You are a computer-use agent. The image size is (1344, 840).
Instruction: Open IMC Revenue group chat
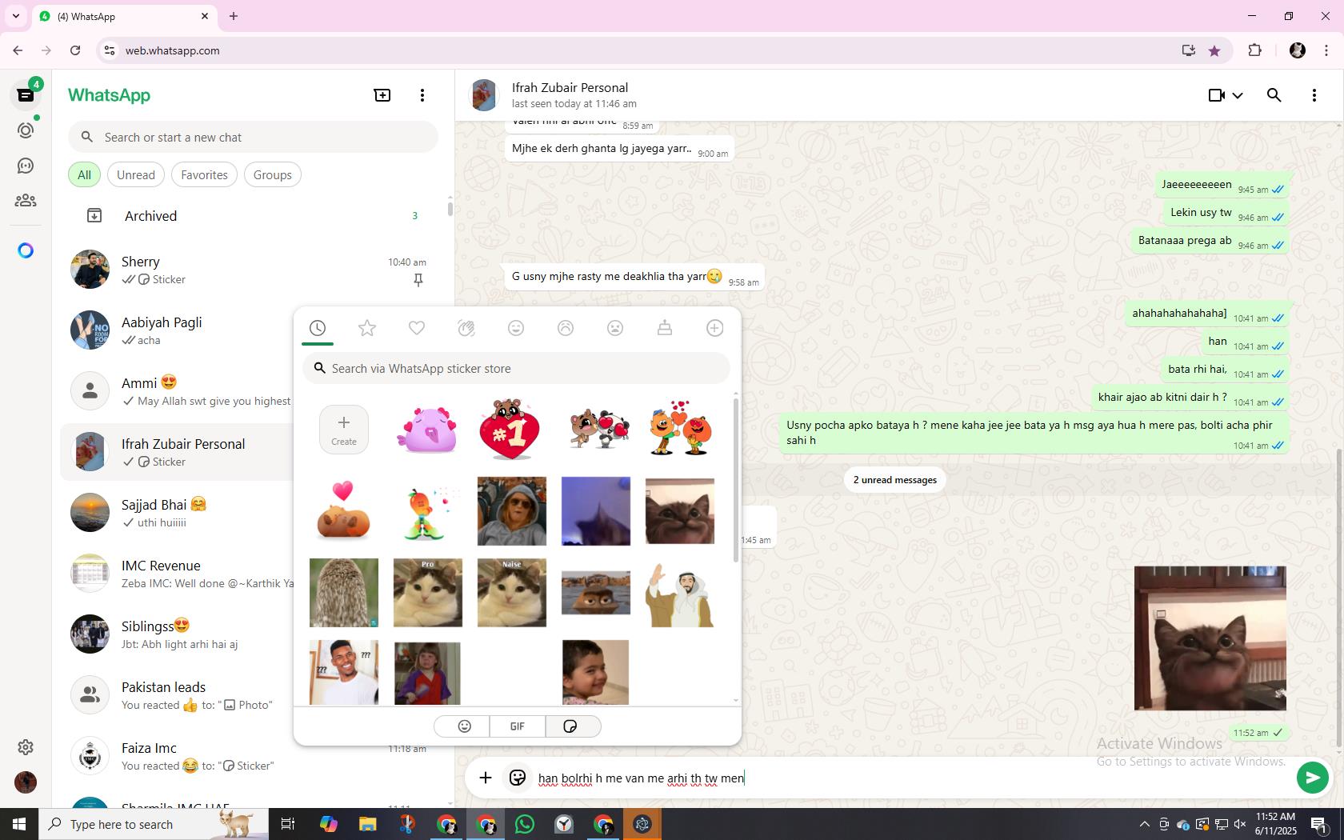pos(178,574)
